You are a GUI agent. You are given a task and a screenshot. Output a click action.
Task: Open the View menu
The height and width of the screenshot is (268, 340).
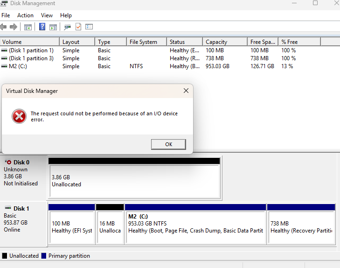pyautogui.click(x=47, y=15)
